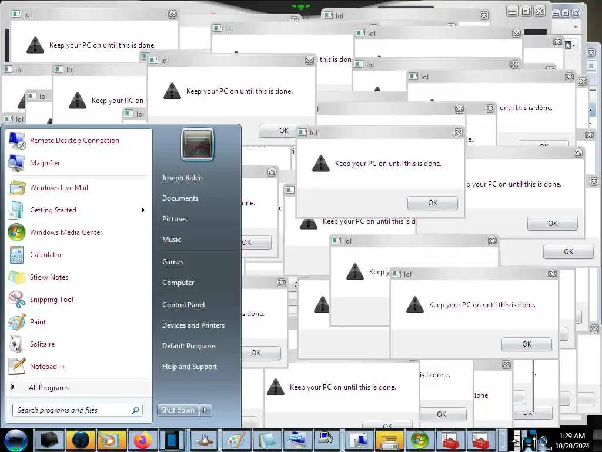602x452 pixels.
Task: Open the computer with keyboard taskbar icon
Action: [298, 440]
